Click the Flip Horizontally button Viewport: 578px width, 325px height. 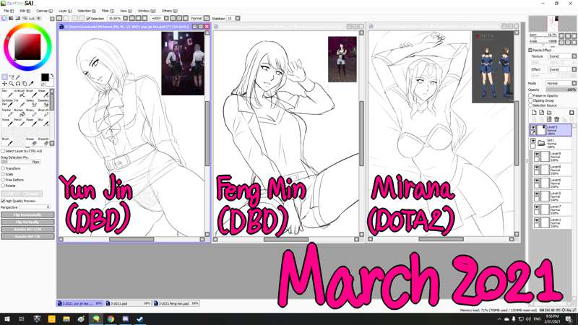pyautogui.click(x=27, y=214)
